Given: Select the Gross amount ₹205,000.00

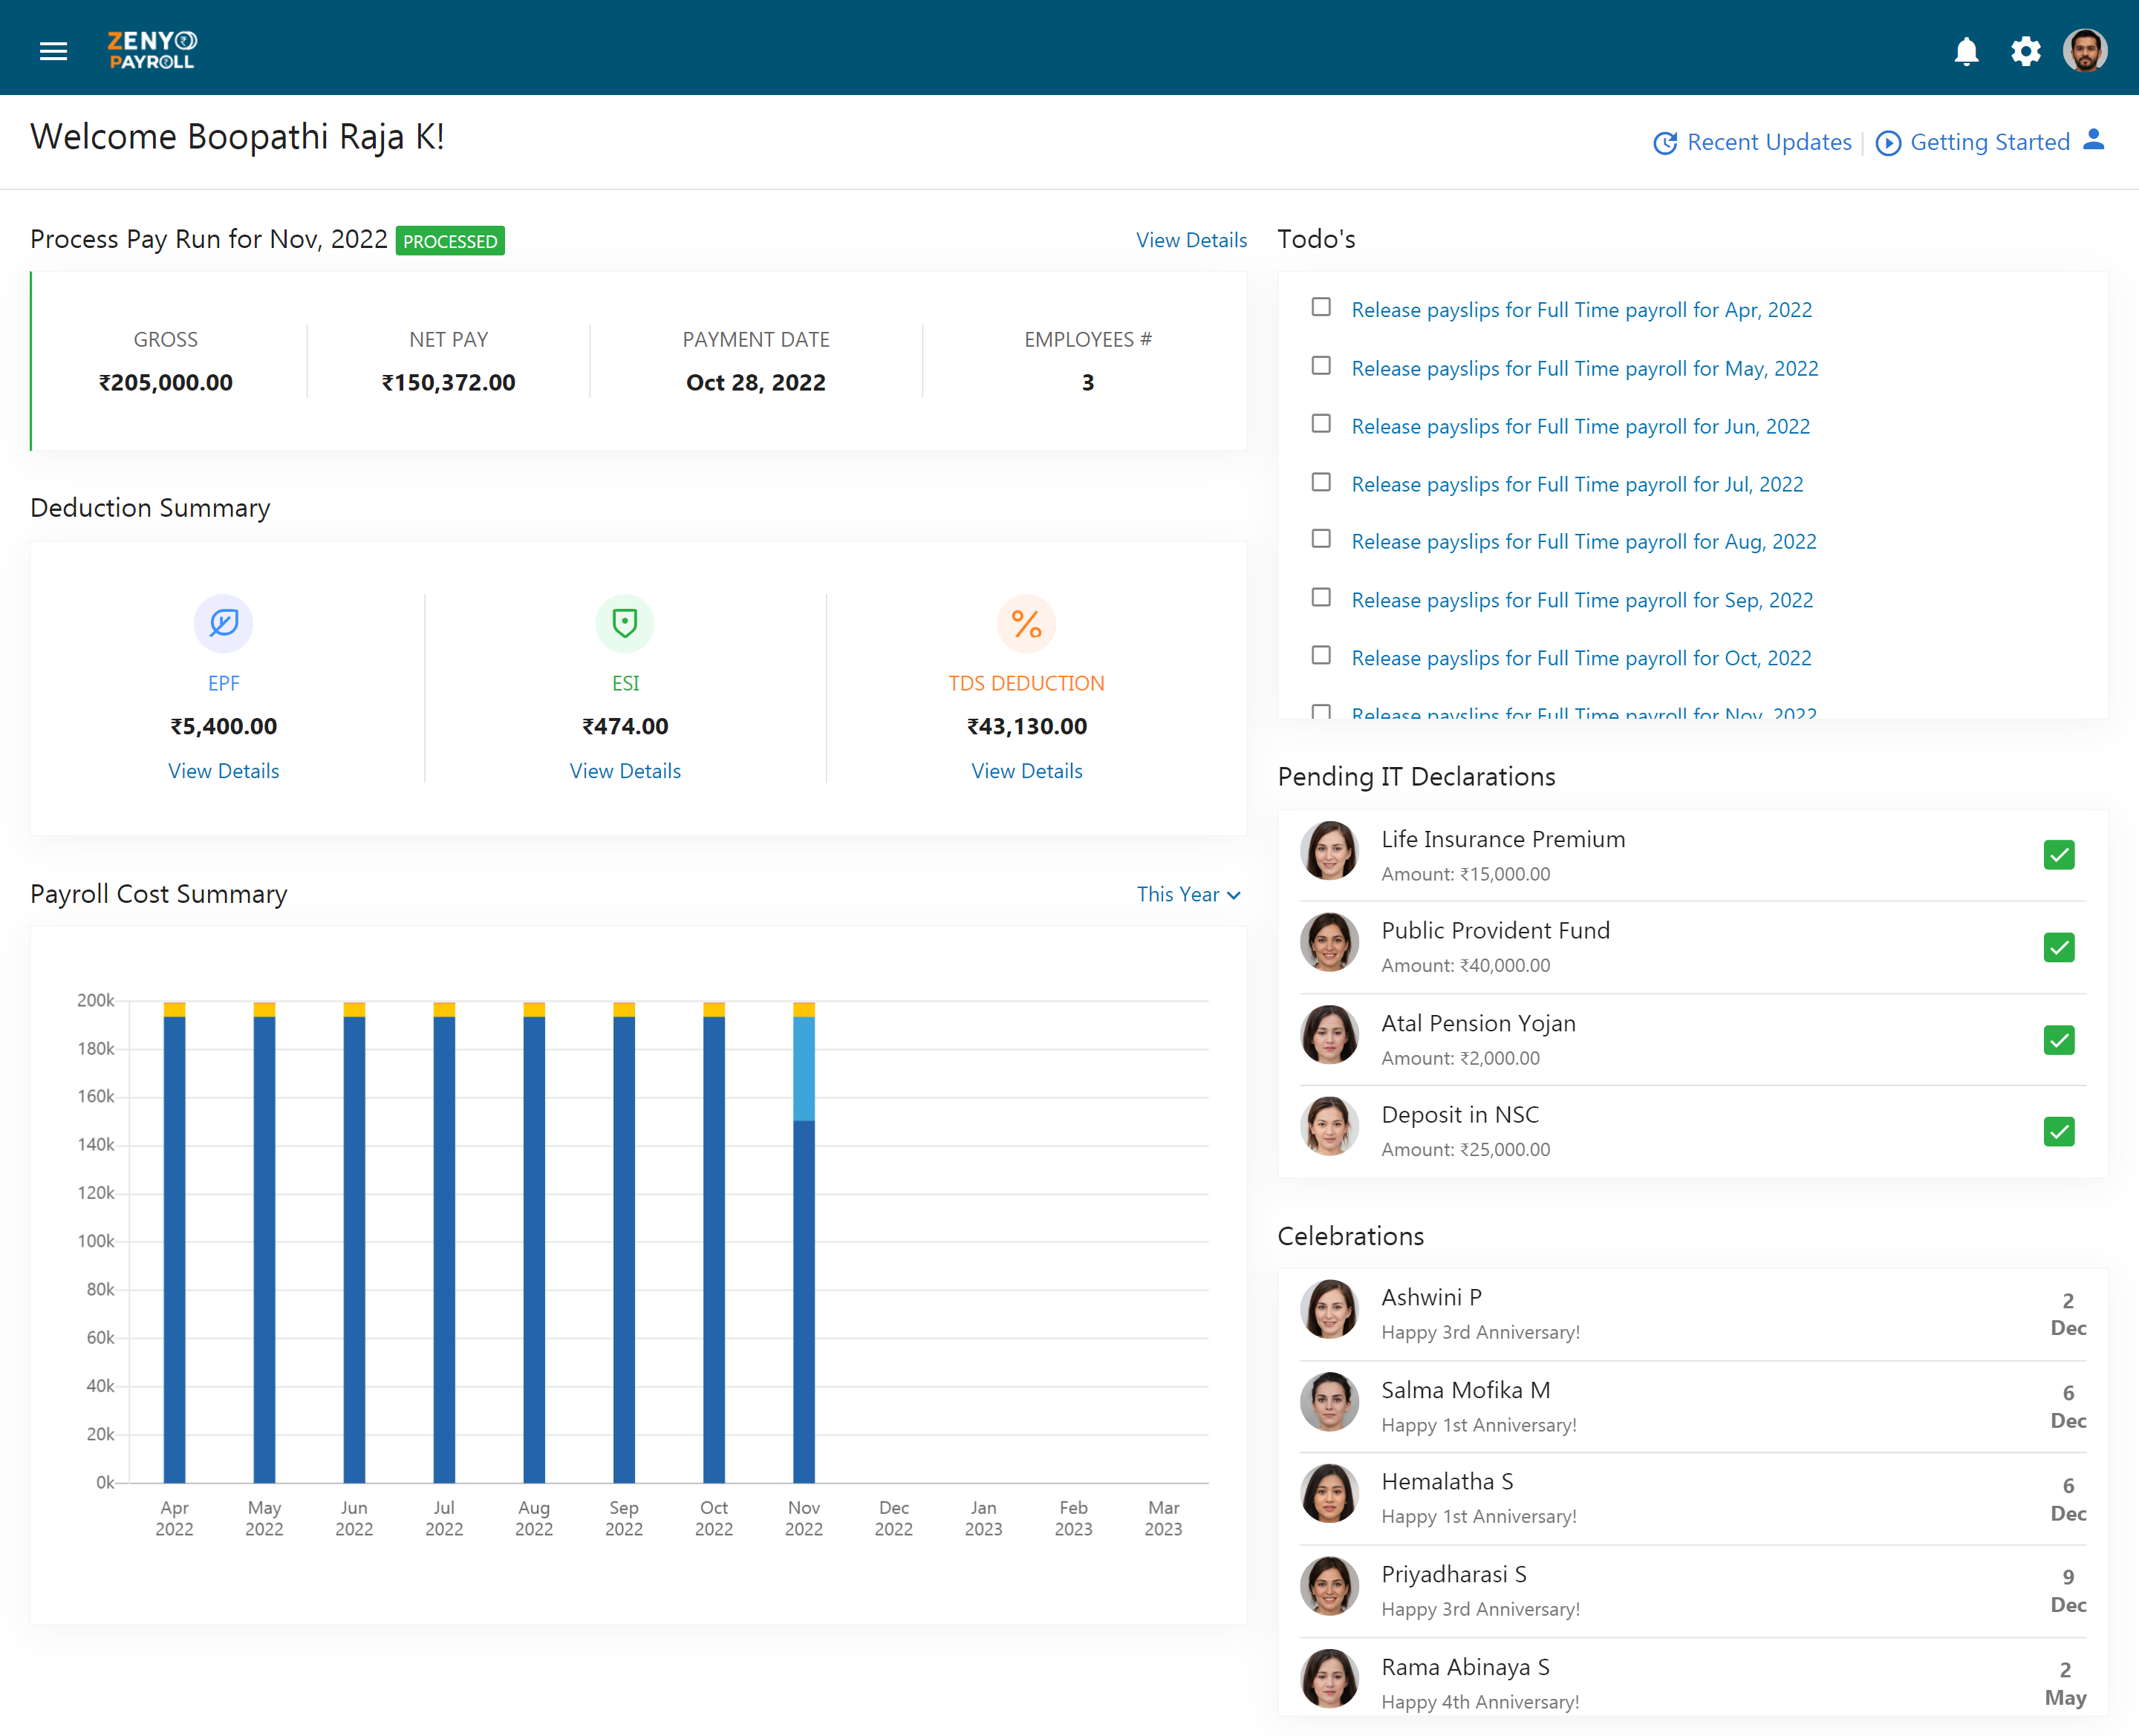Looking at the screenshot, I should point(166,383).
